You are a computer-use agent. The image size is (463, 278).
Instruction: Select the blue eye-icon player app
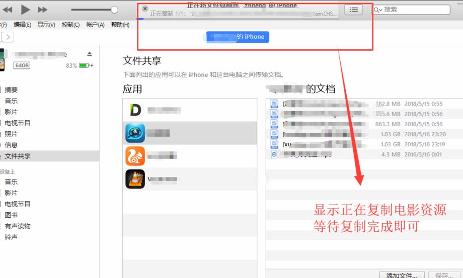pyautogui.click(x=135, y=133)
